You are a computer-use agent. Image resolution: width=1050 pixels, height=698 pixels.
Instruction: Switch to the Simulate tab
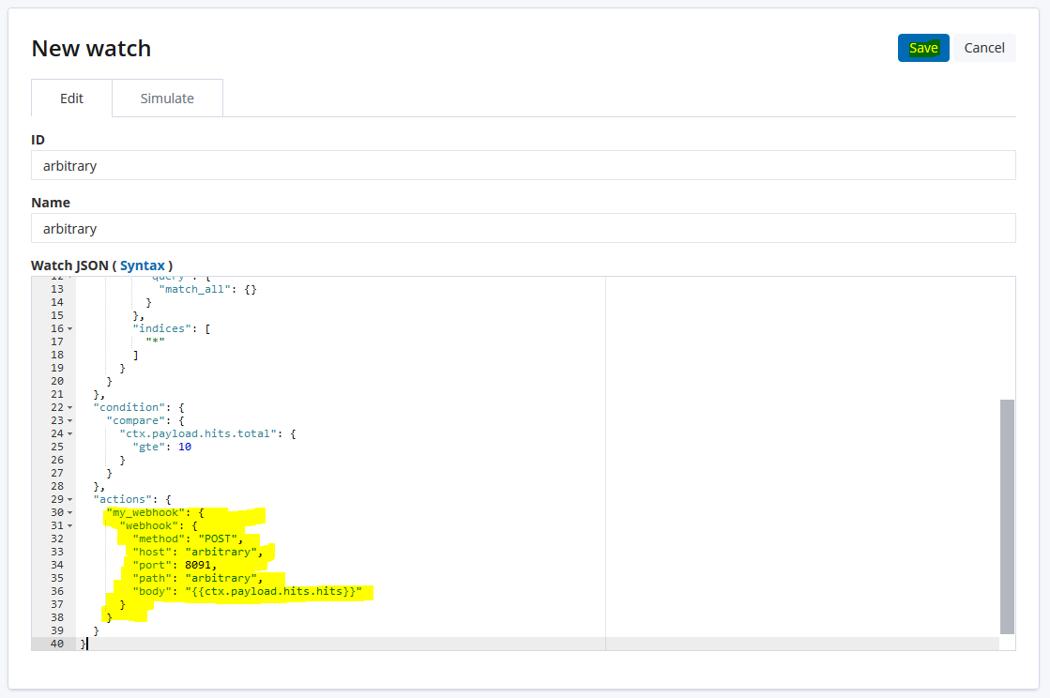pyautogui.click(x=167, y=99)
